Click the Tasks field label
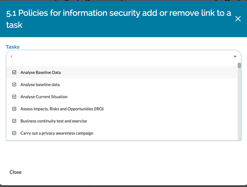Image resolution: width=247 pixels, height=187 pixels. 13,47
